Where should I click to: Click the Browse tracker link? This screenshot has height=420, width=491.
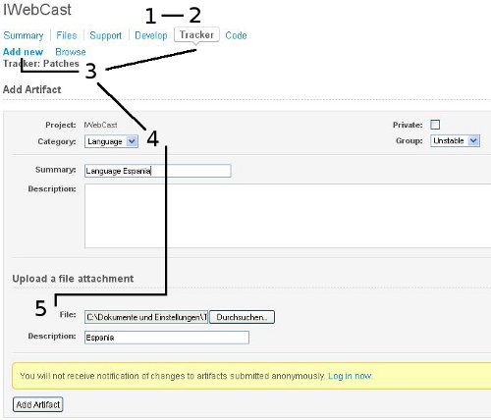point(71,52)
